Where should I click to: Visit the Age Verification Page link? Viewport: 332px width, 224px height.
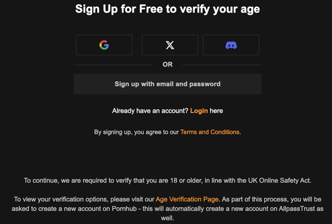coord(187,199)
